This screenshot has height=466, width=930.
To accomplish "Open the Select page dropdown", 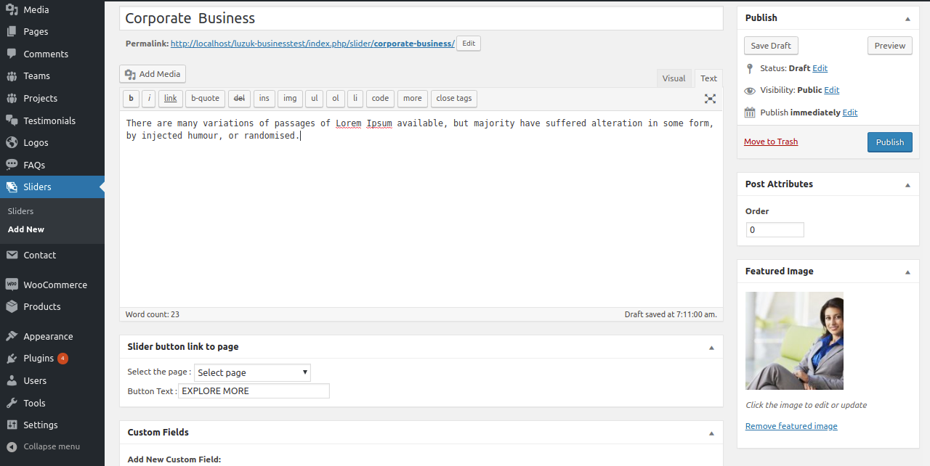I will pyautogui.click(x=252, y=372).
